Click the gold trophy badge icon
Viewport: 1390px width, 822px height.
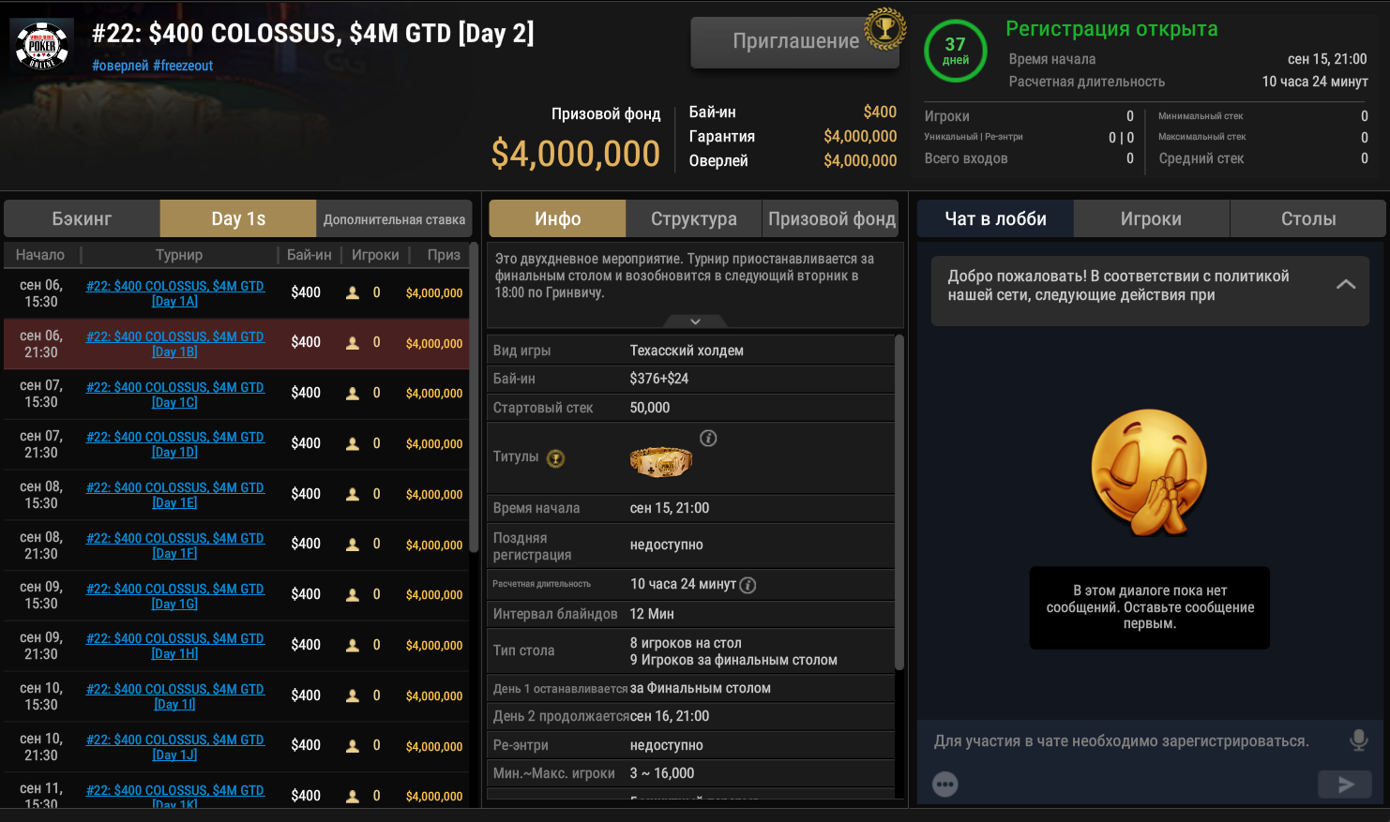(x=884, y=28)
